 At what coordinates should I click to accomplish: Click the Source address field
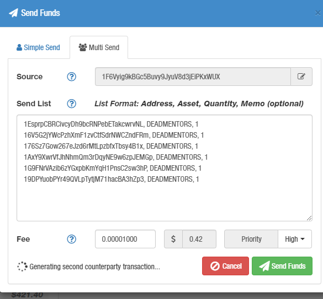coord(193,77)
